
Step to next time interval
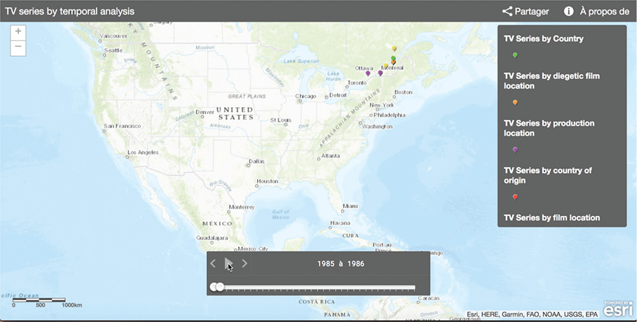point(245,264)
